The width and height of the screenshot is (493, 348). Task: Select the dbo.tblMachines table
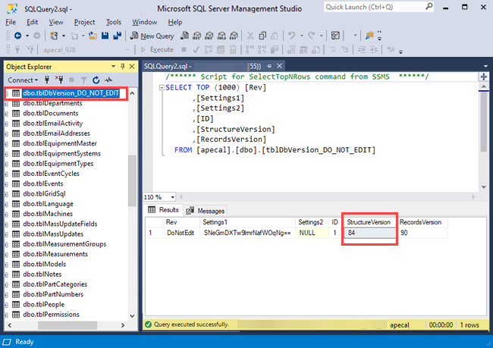click(48, 214)
